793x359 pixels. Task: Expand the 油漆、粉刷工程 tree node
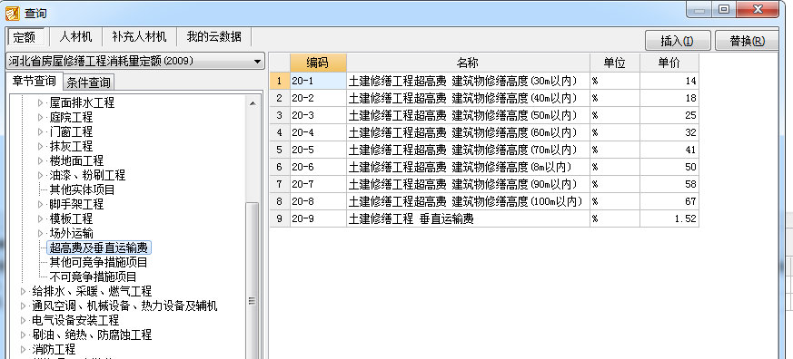41,176
